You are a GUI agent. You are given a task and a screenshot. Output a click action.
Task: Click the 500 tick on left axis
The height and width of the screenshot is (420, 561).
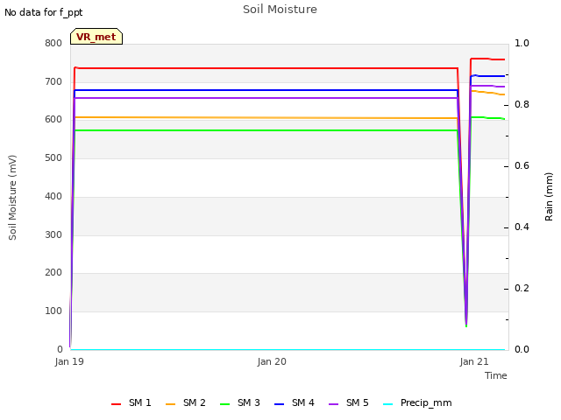tap(53, 157)
